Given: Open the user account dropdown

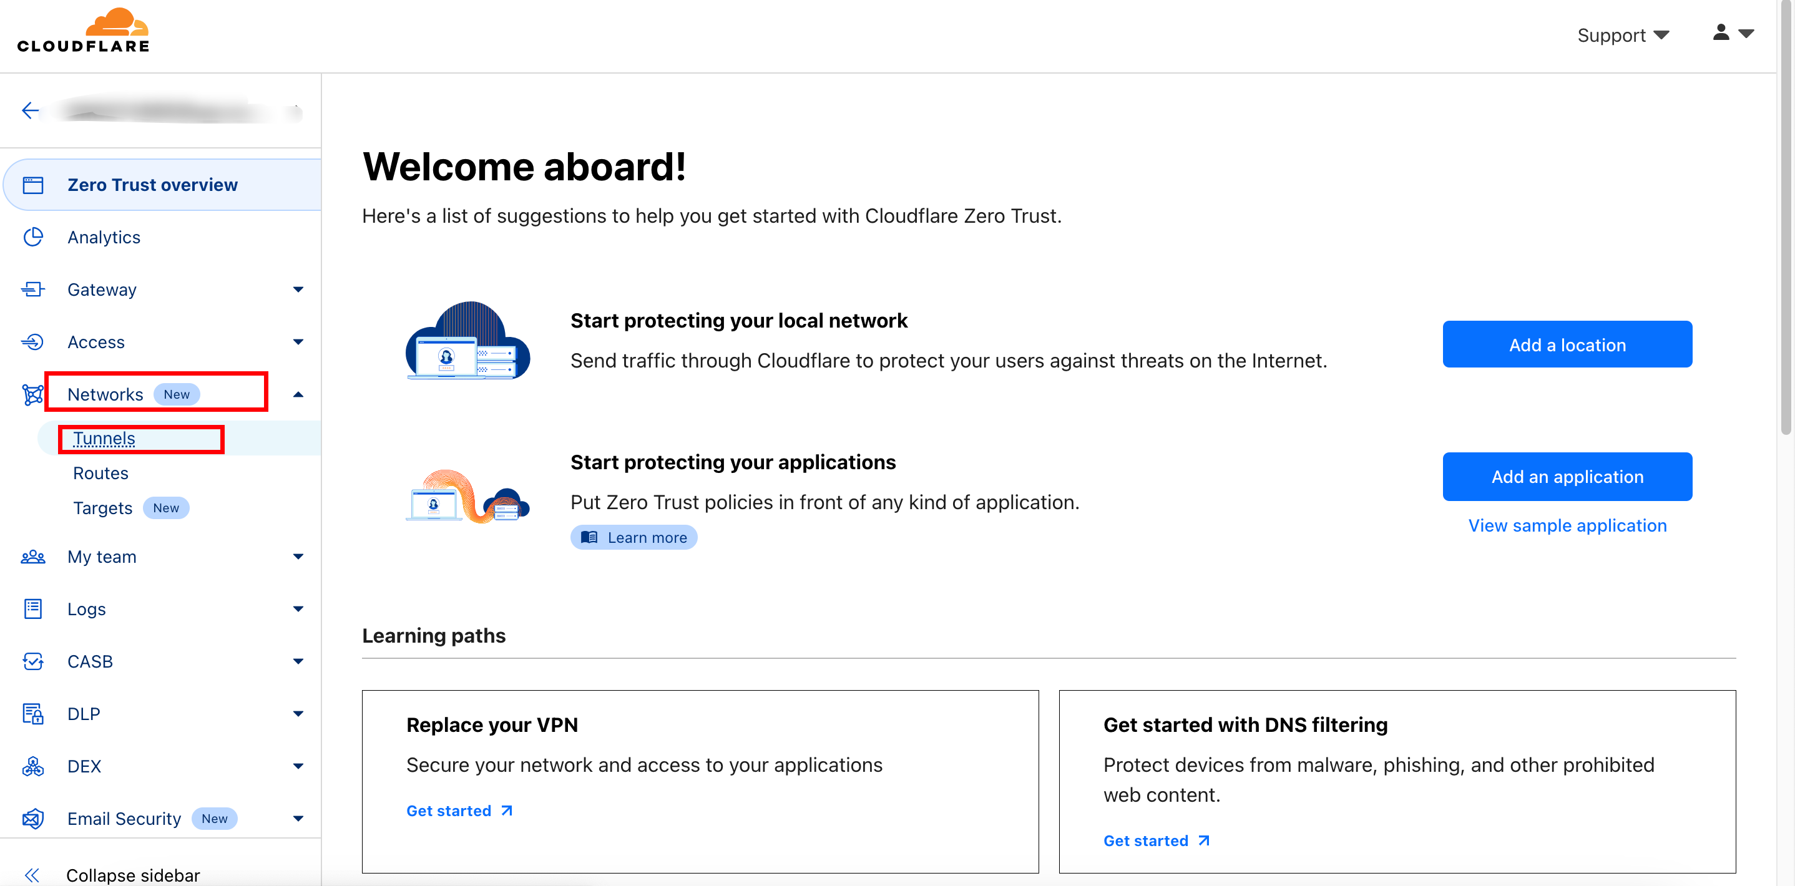Looking at the screenshot, I should [x=1733, y=34].
